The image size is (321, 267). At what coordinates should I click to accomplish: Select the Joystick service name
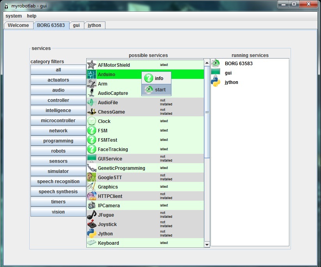[x=107, y=224]
